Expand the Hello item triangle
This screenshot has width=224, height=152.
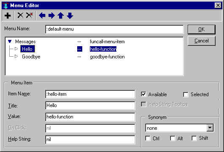pos(16,49)
